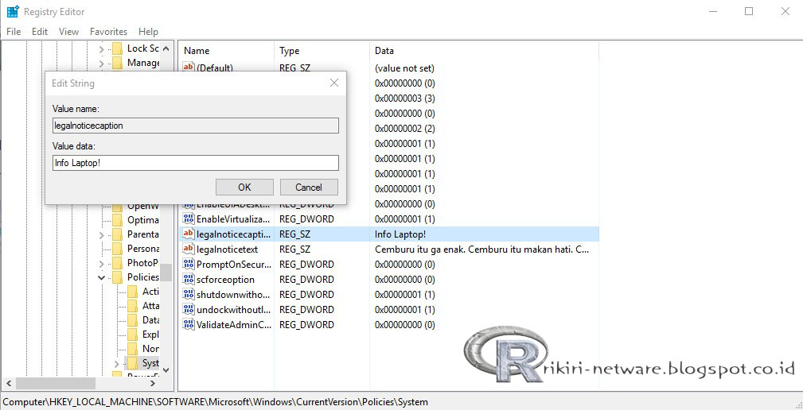803x410 pixels.
Task: Expand the Syst tree node
Action: click(x=117, y=364)
